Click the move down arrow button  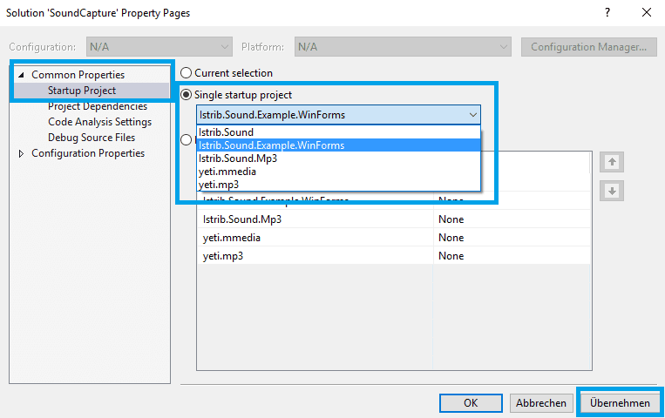click(x=612, y=192)
